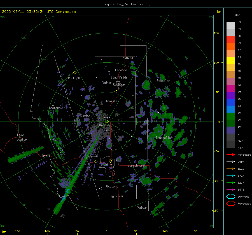This screenshot has width=252, height=235.
Task: Click the Blackfalds label
Action: 119,77
